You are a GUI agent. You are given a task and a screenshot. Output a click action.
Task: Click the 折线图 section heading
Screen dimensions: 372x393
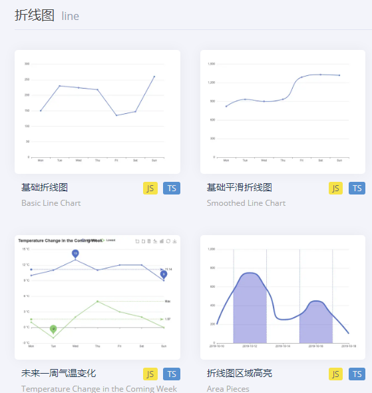[35, 15]
